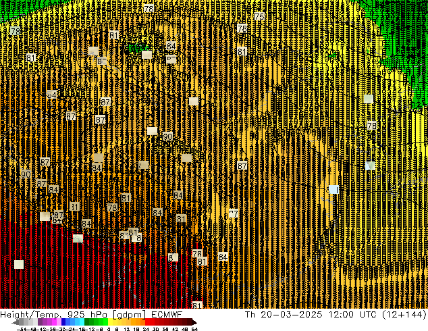The image size is (428, 331).
Task: Click the dark right arrow cap of the legend
Action: [194, 322]
